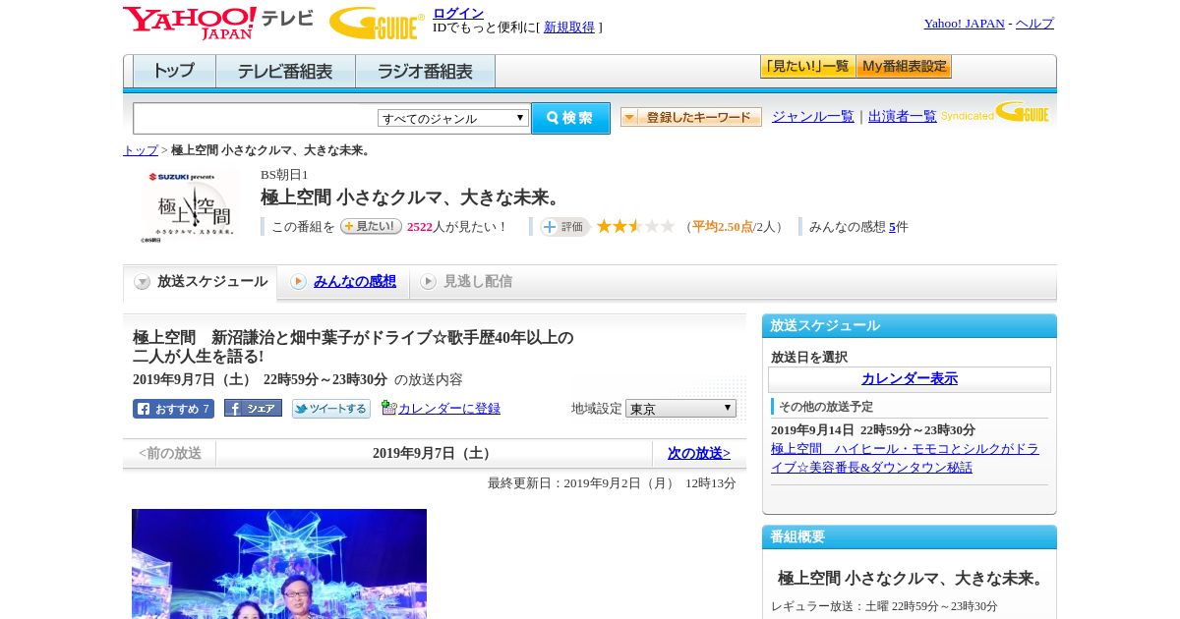The height and width of the screenshot is (619, 1180).
Task: Click the text 2522人が見たい！
Action: [457, 227]
